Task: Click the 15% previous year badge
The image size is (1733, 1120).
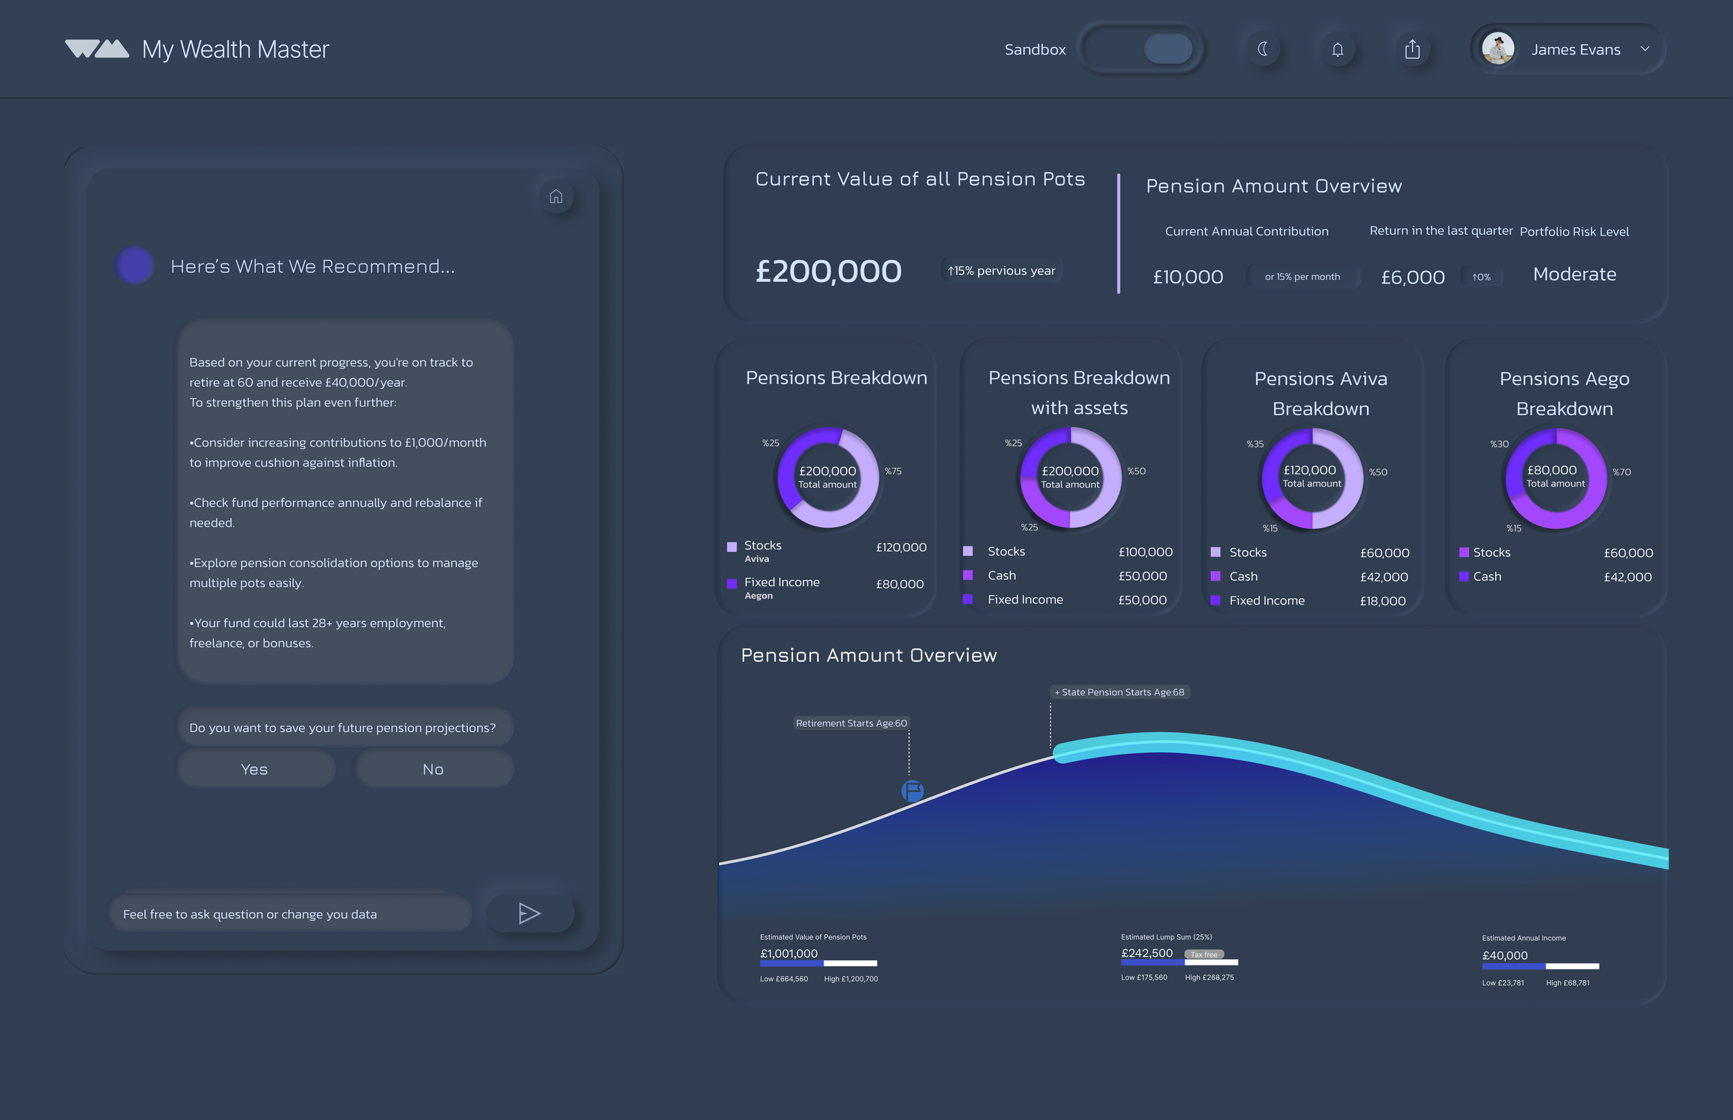Action: pyautogui.click(x=1002, y=270)
